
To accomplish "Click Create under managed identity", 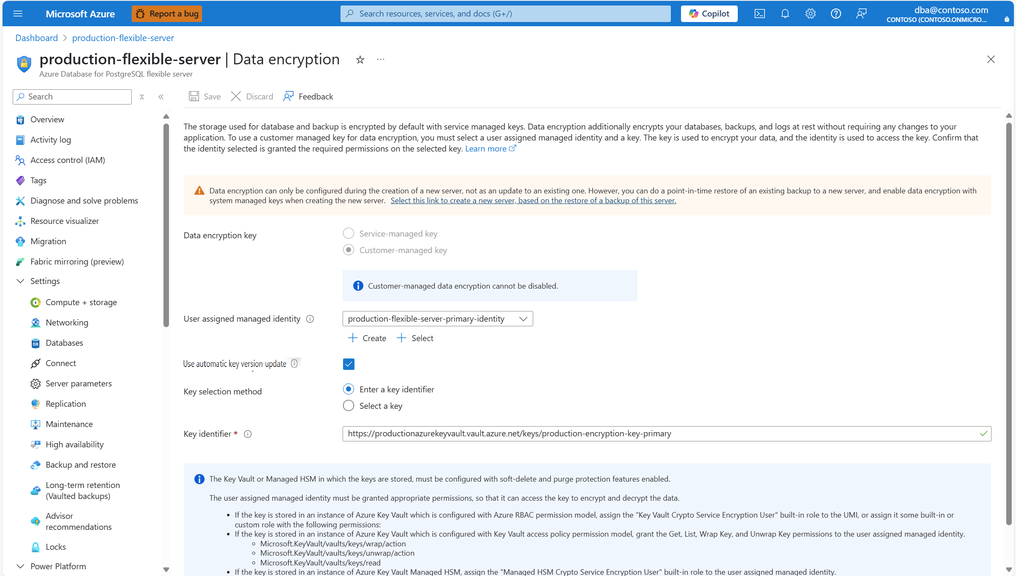I will (367, 338).
